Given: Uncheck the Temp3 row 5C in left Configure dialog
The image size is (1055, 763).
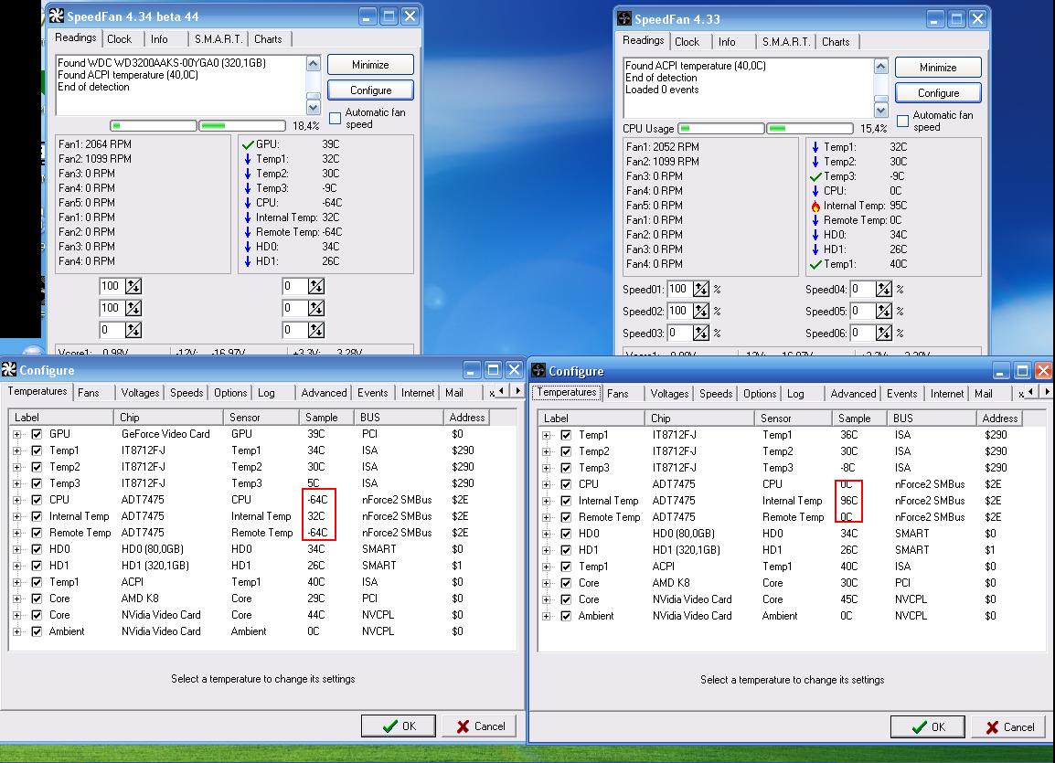Looking at the screenshot, I should click(37, 483).
